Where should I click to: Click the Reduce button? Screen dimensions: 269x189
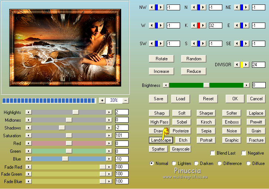click(x=194, y=71)
